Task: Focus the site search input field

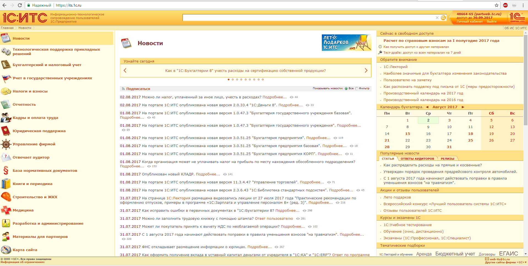Action: pos(309,18)
